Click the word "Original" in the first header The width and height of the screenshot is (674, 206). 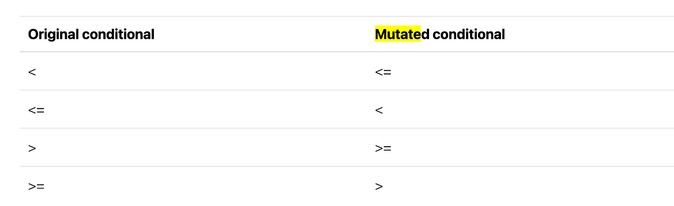tap(53, 35)
